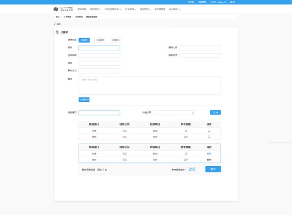Go back using the left chevron arrow
The width and height of the screenshot is (292, 215).
click(55, 24)
